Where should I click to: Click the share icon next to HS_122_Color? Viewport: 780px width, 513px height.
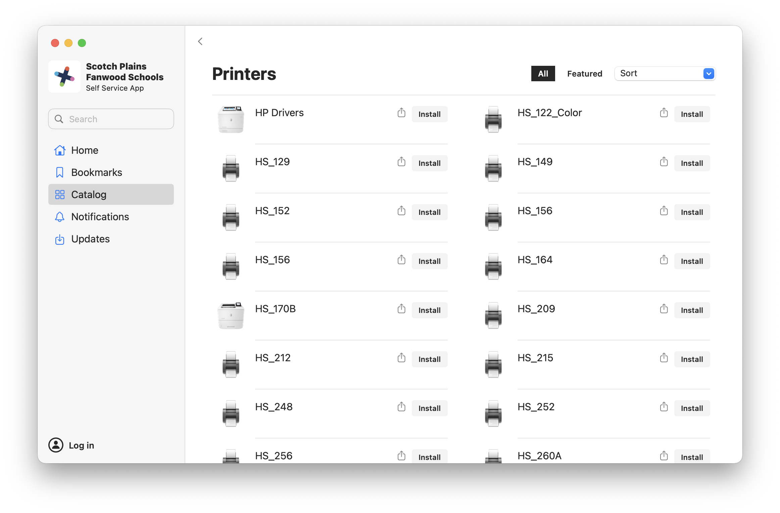[x=664, y=113]
